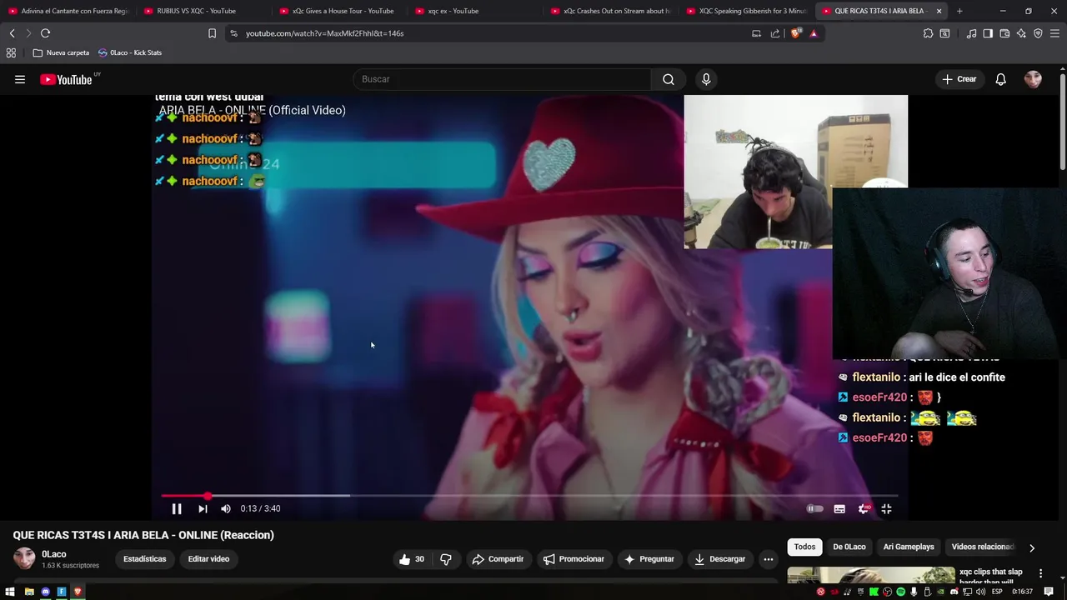1067x600 pixels.
Task: Mute the video volume icon
Action: (226, 508)
